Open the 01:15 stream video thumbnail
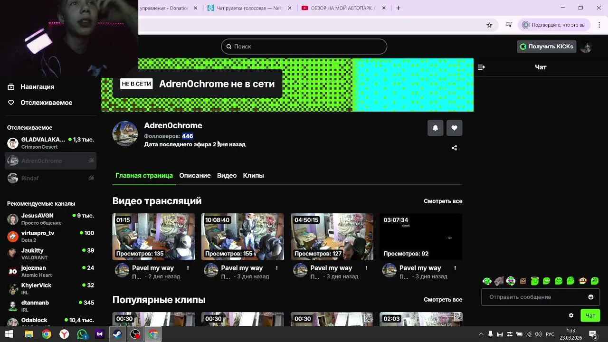The height and width of the screenshot is (342, 608). pos(153,237)
